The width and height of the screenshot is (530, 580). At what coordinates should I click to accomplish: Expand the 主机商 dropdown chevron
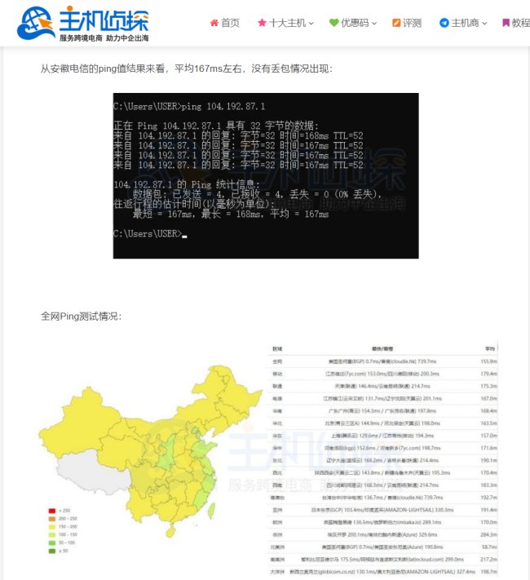(484, 24)
